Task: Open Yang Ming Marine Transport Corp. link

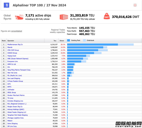Action: point(19,70)
